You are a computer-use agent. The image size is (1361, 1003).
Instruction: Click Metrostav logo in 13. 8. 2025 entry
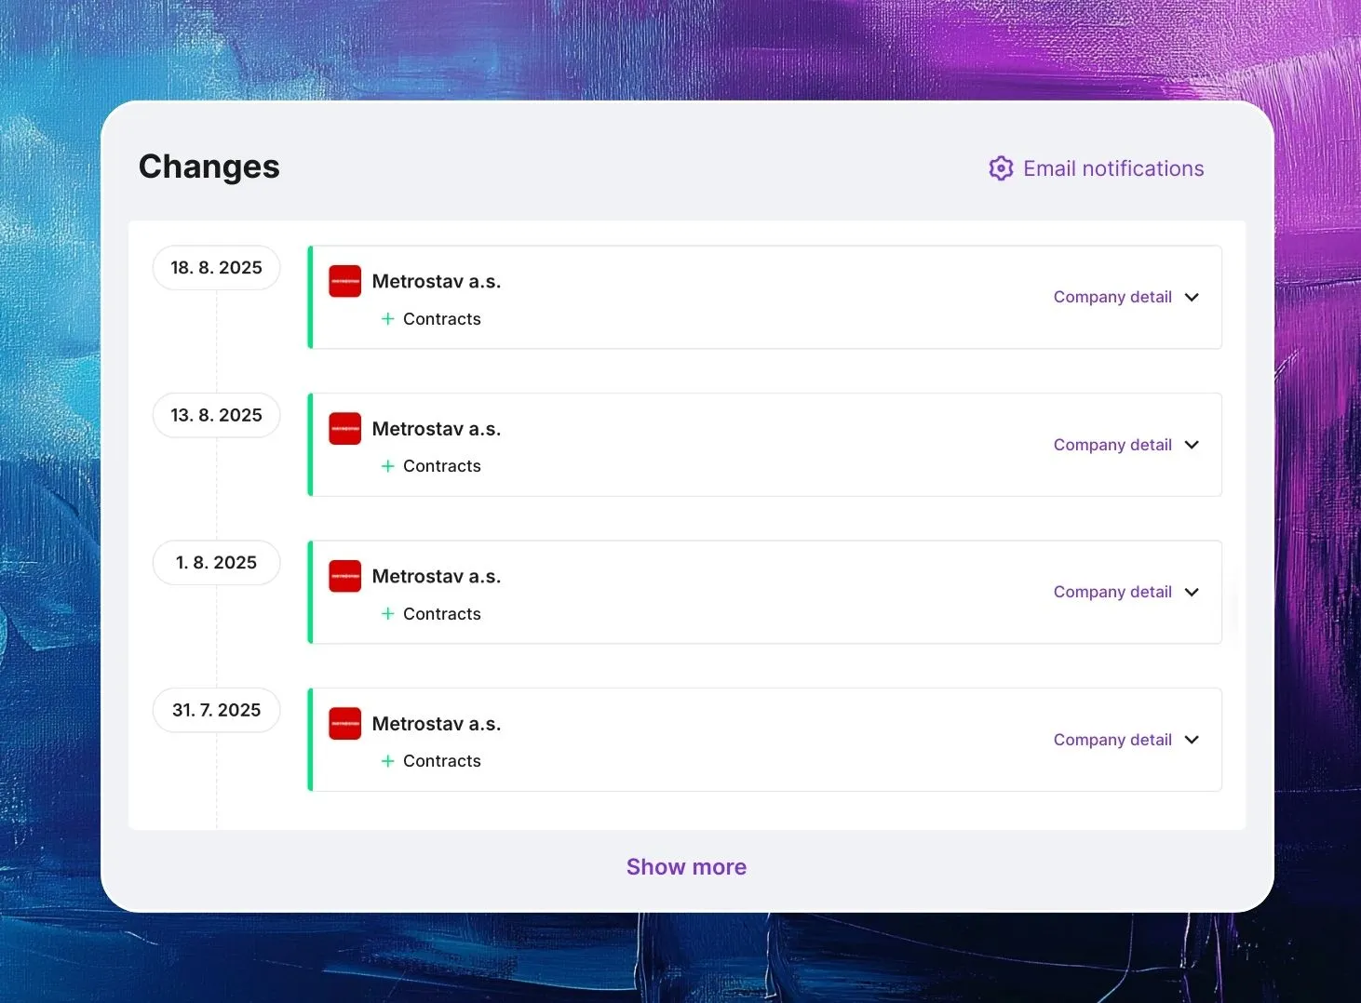344,429
